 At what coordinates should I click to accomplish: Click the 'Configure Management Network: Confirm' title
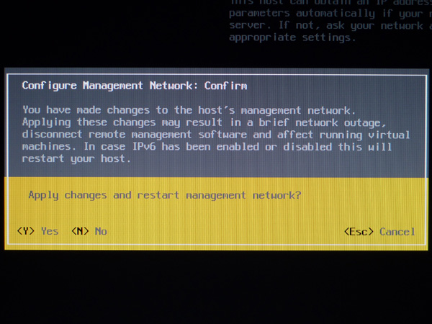[x=135, y=86]
